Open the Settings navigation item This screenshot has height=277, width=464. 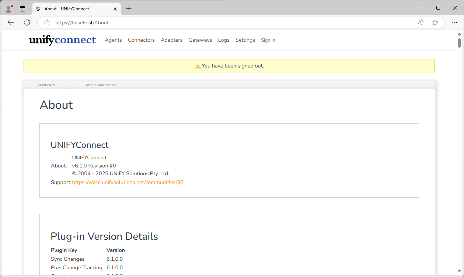[x=245, y=40]
